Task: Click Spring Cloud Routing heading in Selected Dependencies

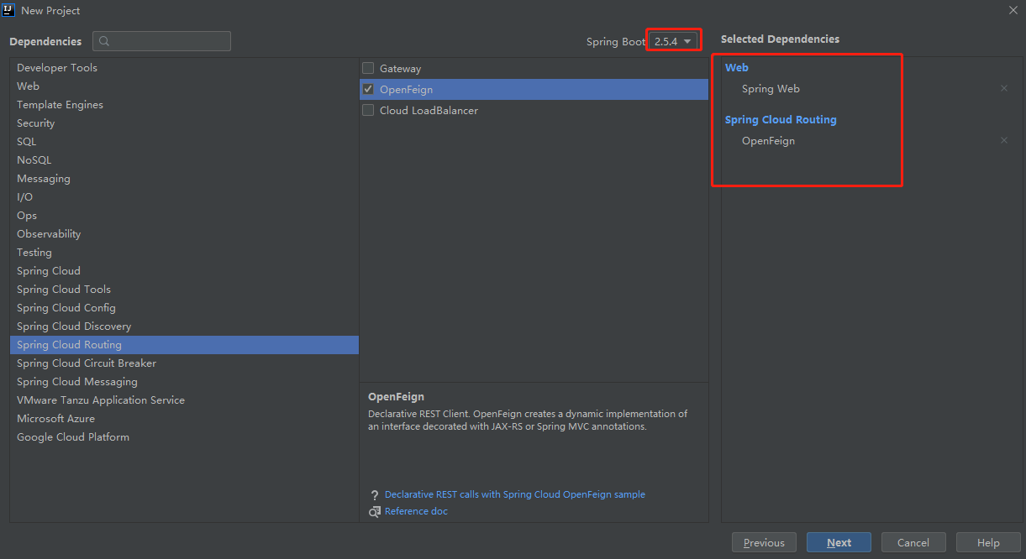Action: tap(781, 120)
